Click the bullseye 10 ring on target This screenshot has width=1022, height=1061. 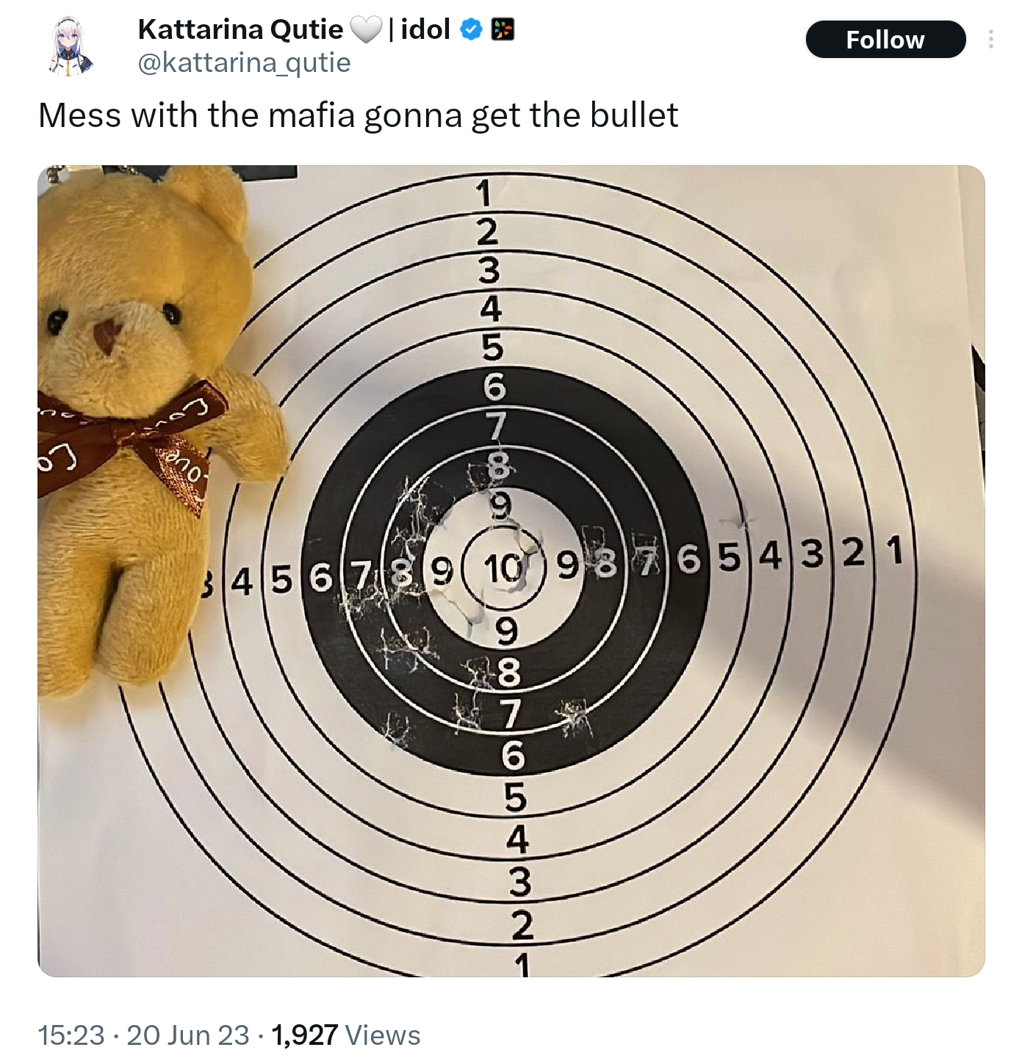click(x=503, y=568)
